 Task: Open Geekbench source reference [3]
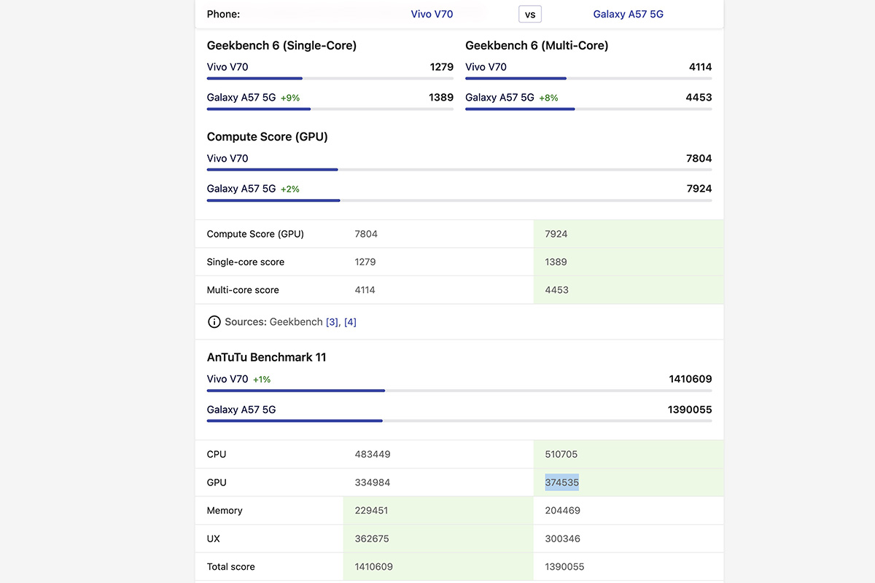pyautogui.click(x=332, y=321)
